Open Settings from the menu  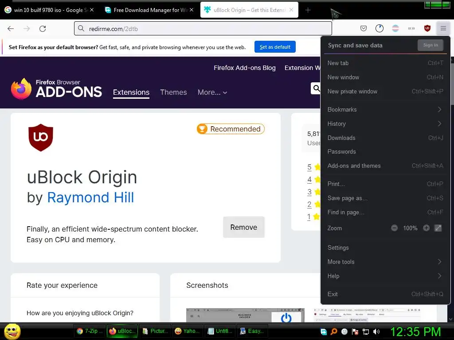(x=385, y=248)
